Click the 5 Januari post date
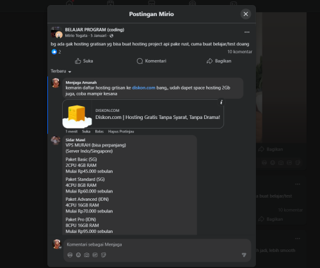 (x=99, y=36)
